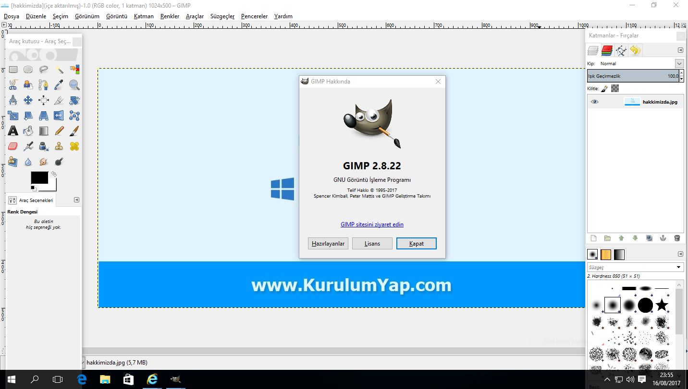Switch to the Channels tab in the Katmanlar dock

click(607, 50)
